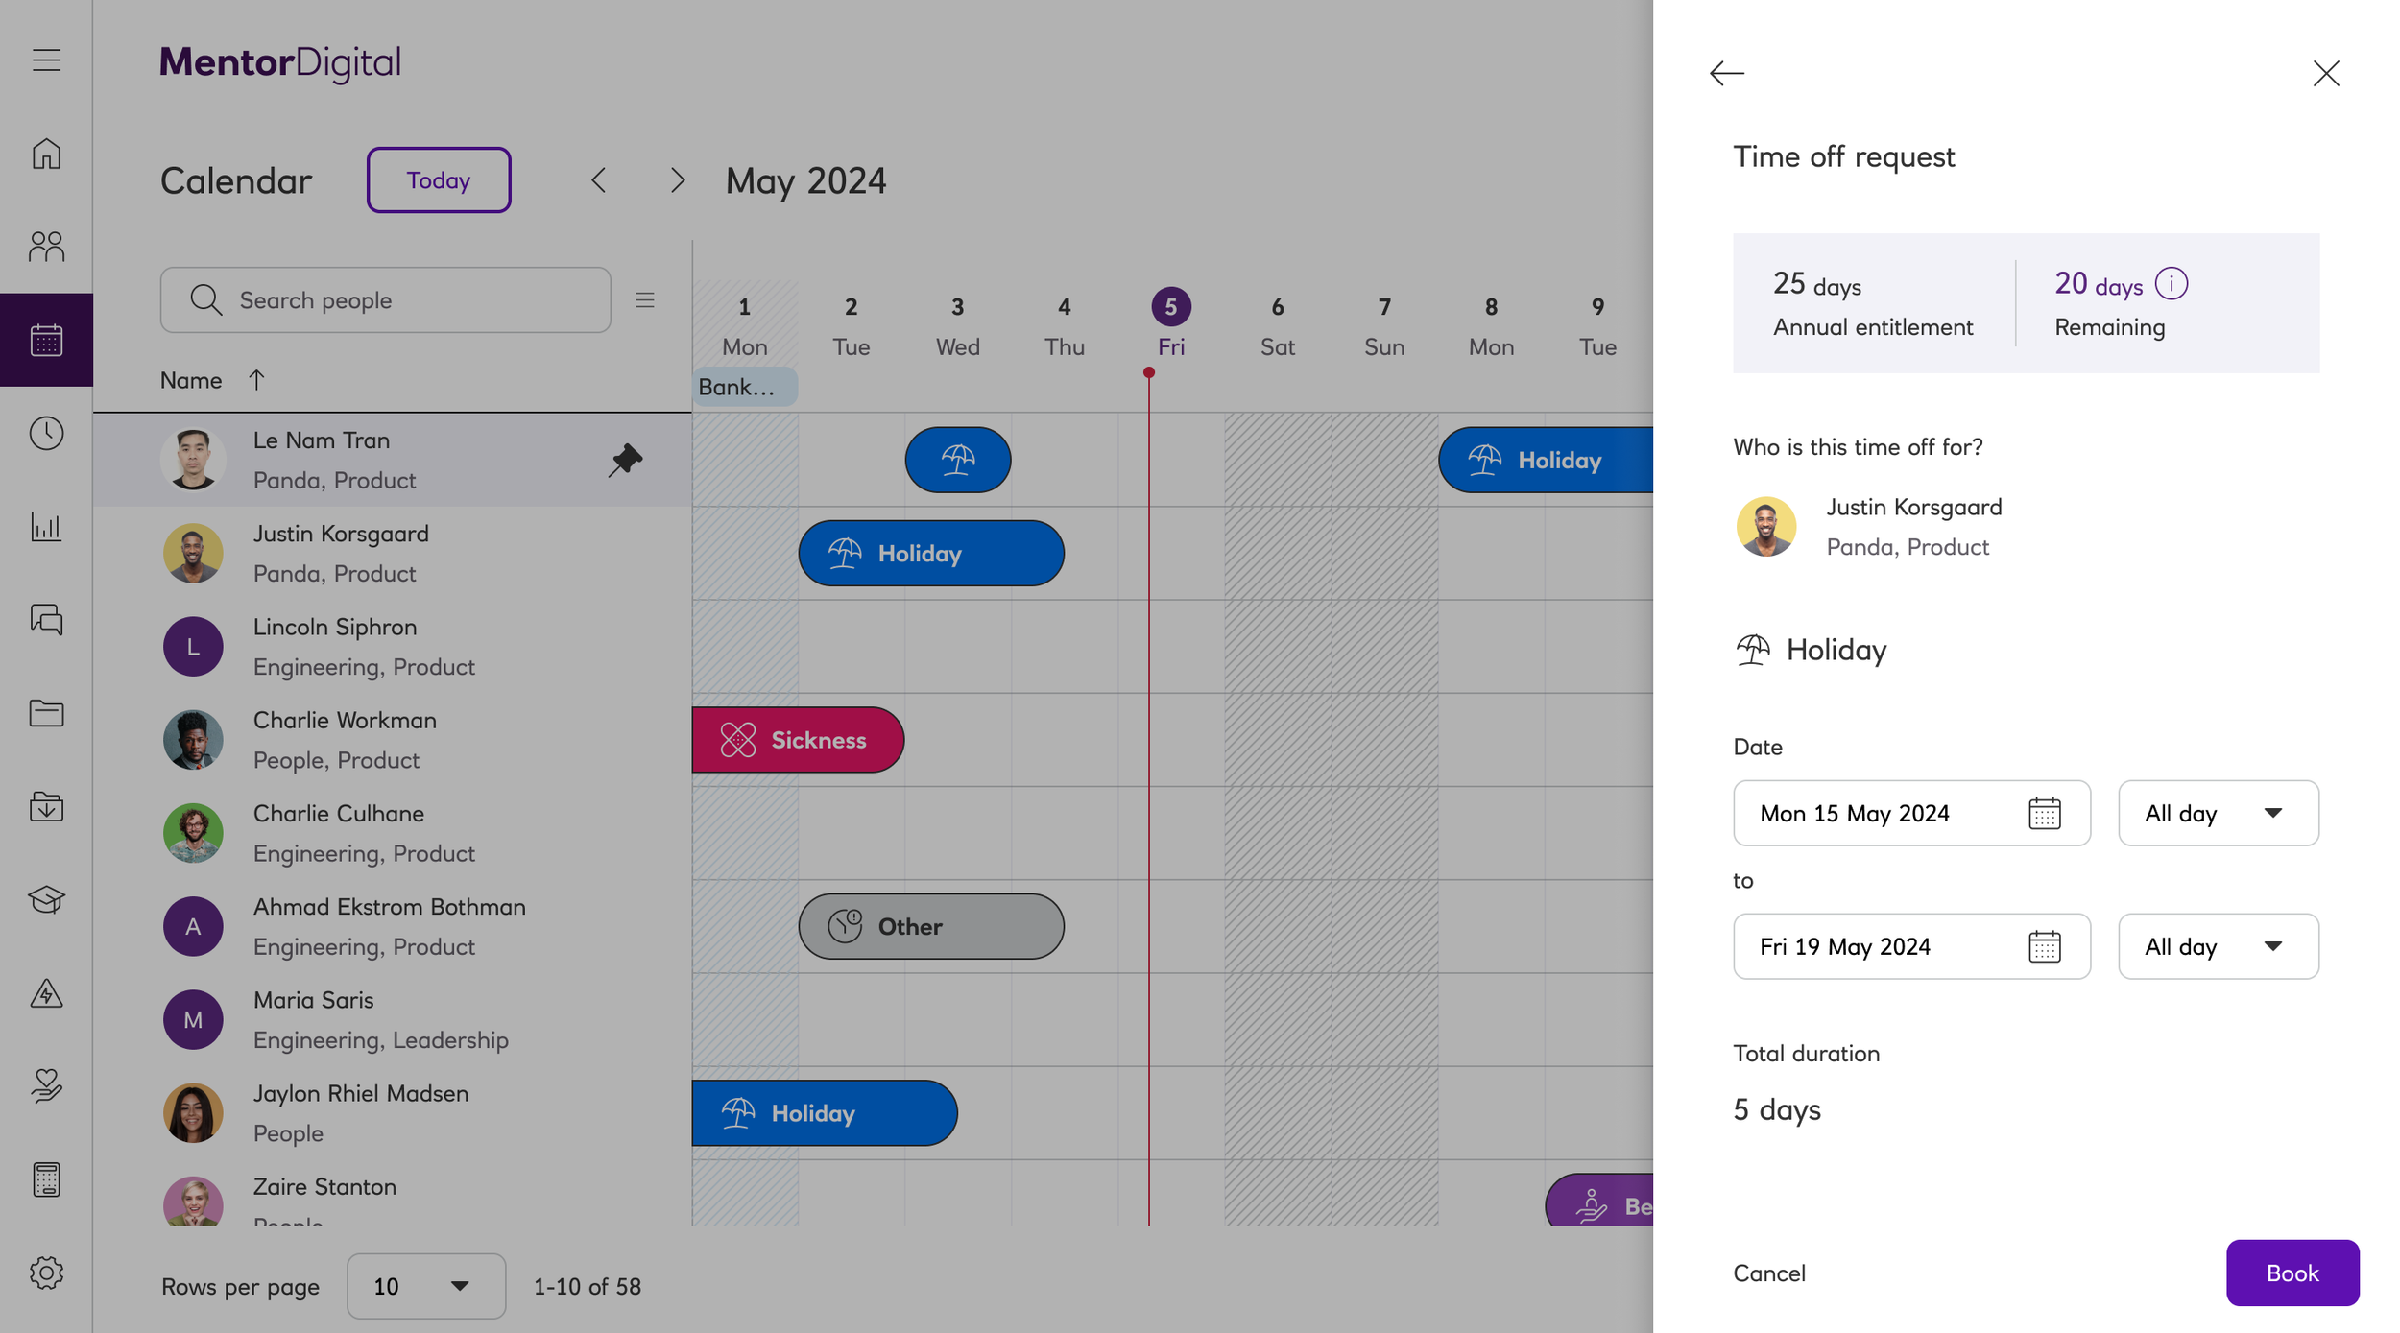Click Cancel in time off request

(x=1769, y=1273)
